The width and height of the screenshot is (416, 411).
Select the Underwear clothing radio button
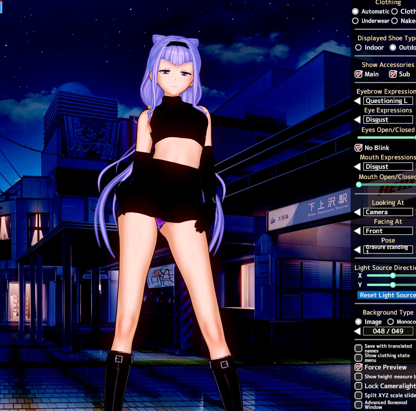click(x=355, y=21)
